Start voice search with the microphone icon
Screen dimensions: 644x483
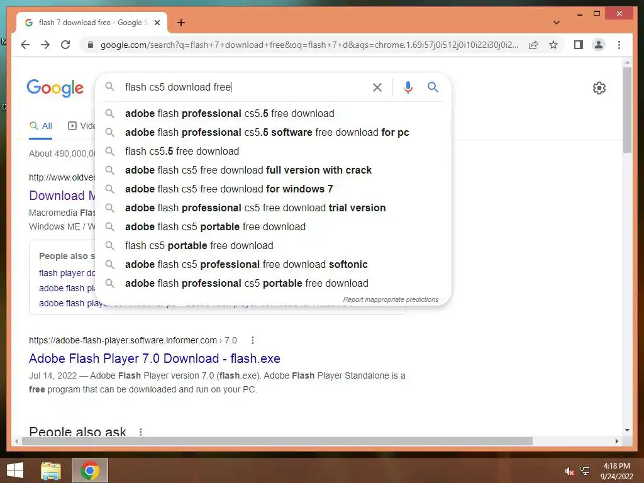pos(408,87)
